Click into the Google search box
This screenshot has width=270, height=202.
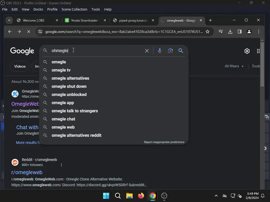pos(97,51)
